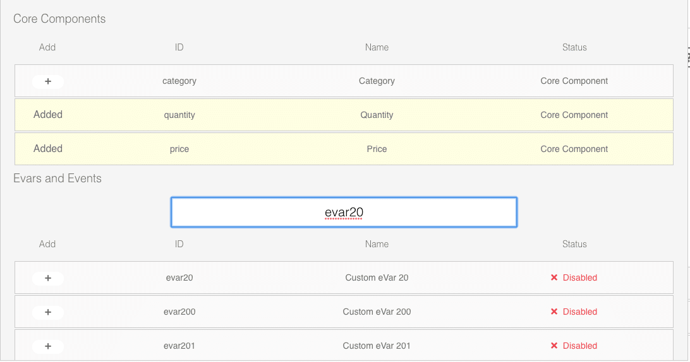This screenshot has width=690, height=362.
Task: Click the Custom eVar 20 name
Action: tap(377, 277)
